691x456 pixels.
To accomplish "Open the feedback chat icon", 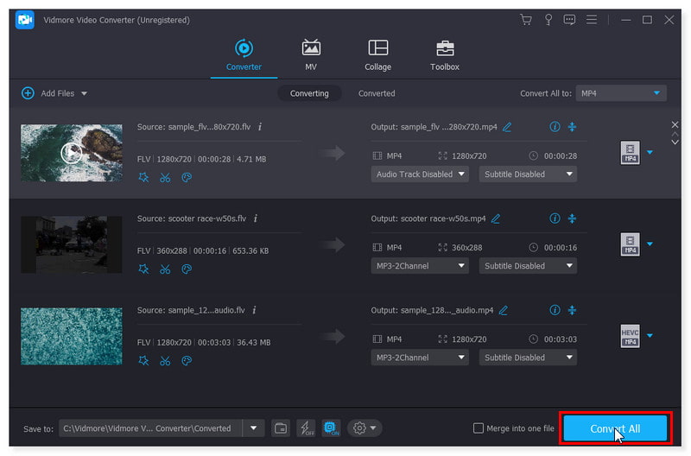I will point(569,20).
